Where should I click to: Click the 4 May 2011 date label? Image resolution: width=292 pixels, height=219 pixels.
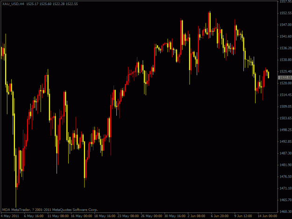[10, 216]
